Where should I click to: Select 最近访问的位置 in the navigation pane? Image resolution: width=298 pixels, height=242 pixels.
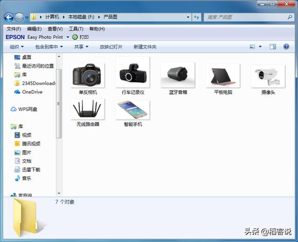tap(34, 66)
